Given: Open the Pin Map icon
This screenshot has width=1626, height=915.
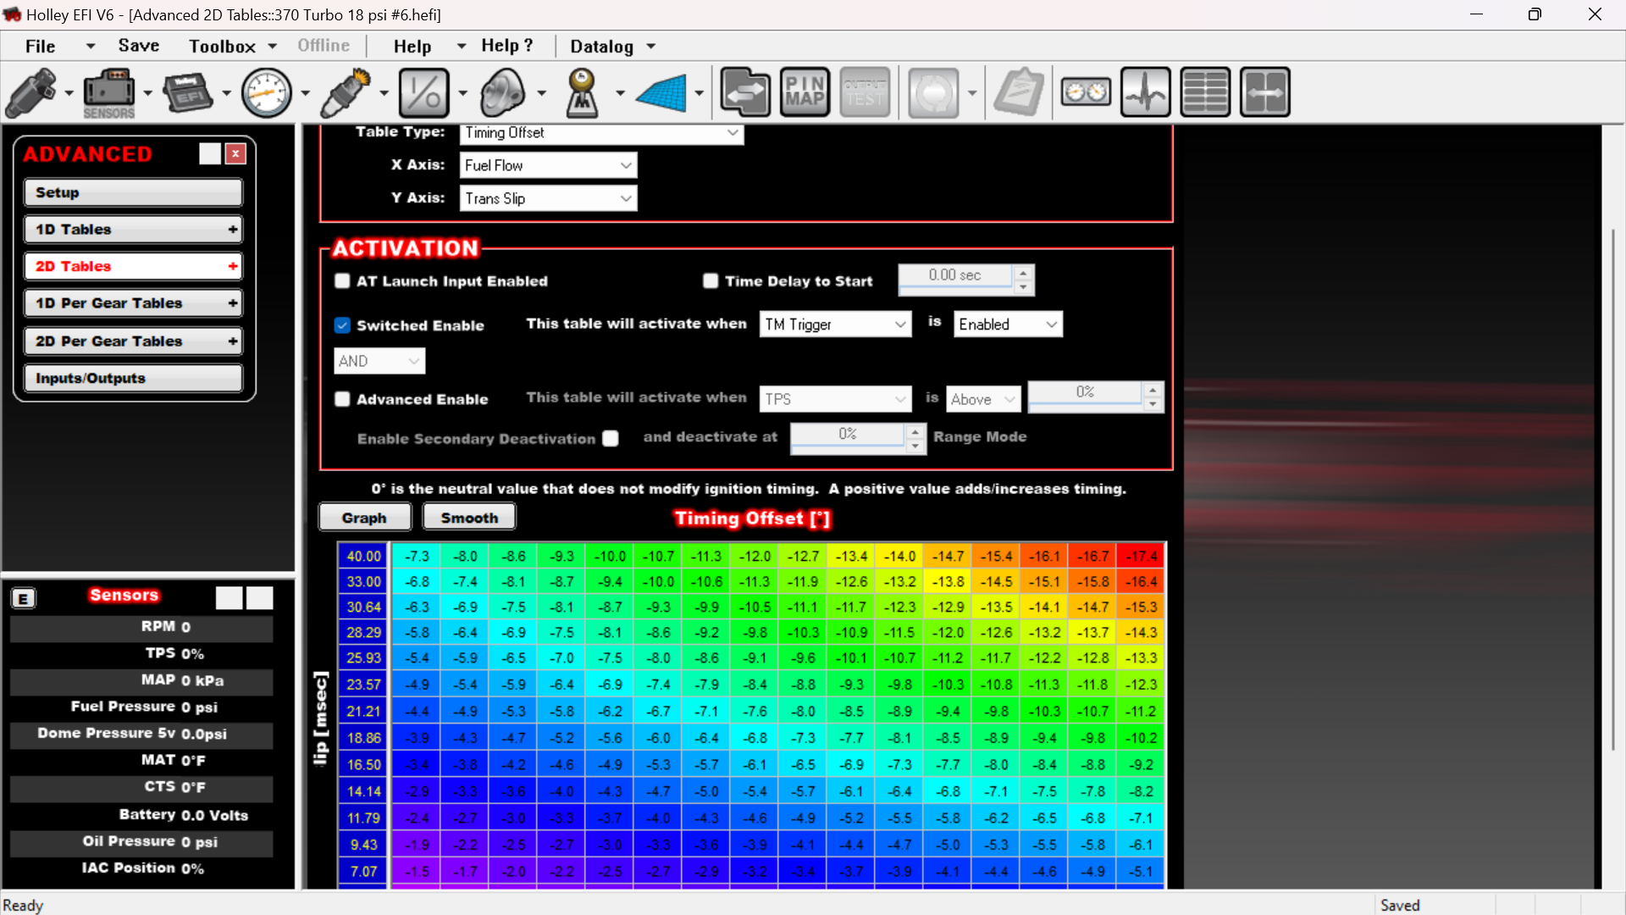Looking at the screenshot, I should tap(804, 92).
